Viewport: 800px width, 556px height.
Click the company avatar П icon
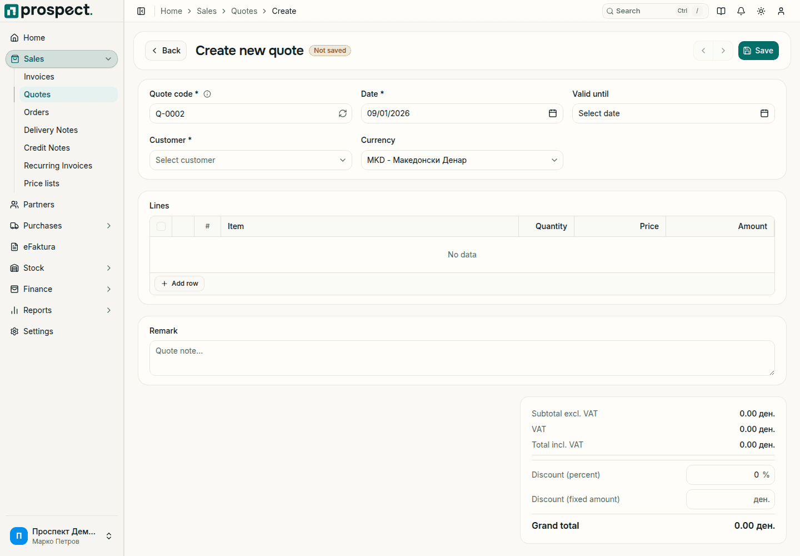click(19, 536)
